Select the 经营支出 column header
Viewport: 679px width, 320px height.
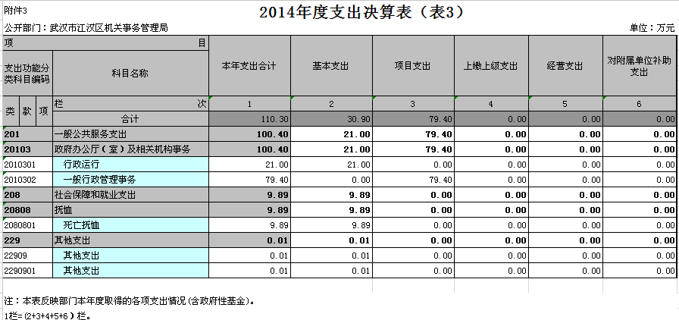565,66
